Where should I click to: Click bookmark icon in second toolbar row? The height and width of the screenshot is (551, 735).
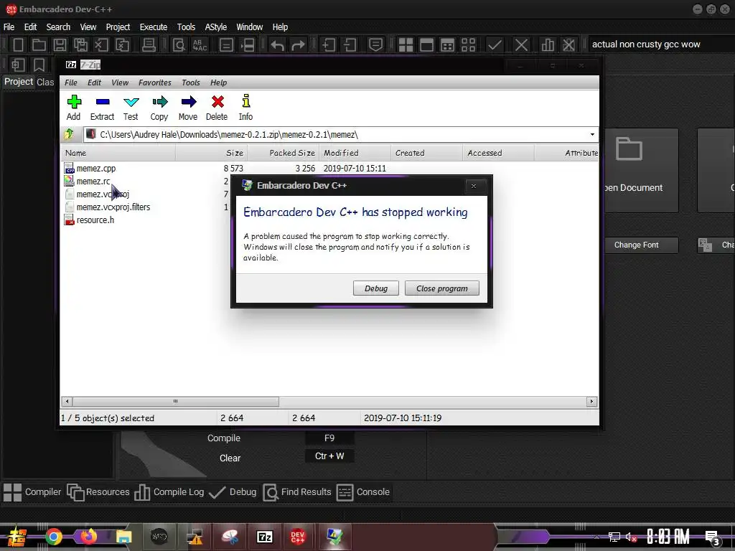coord(39,65)
